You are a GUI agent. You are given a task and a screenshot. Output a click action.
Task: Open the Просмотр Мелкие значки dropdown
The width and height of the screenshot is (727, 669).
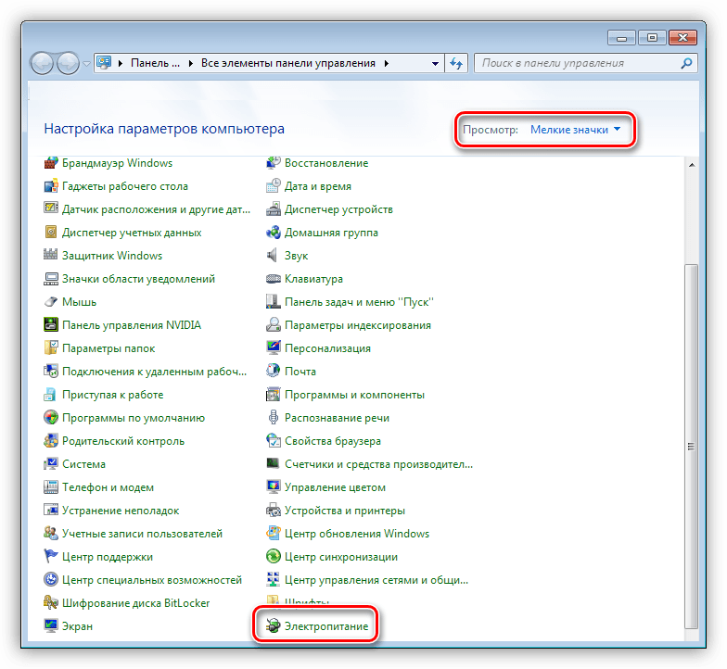pos(575,130)
